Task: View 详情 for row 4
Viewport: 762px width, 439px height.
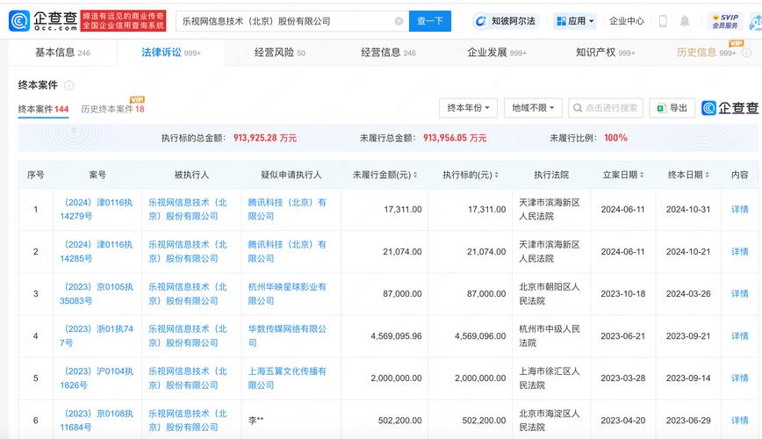Action: pos(740,336)
